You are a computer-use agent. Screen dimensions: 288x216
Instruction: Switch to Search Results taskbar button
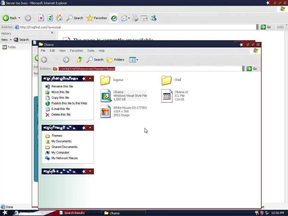click(x=72, y=213)
